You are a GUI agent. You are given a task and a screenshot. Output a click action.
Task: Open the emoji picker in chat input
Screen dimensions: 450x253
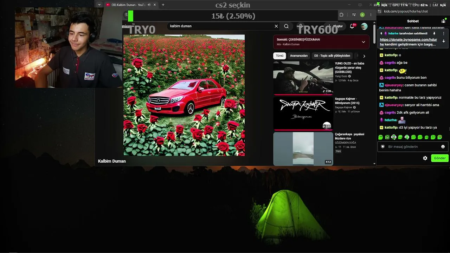pyautogui.click(x=443, y=147)
